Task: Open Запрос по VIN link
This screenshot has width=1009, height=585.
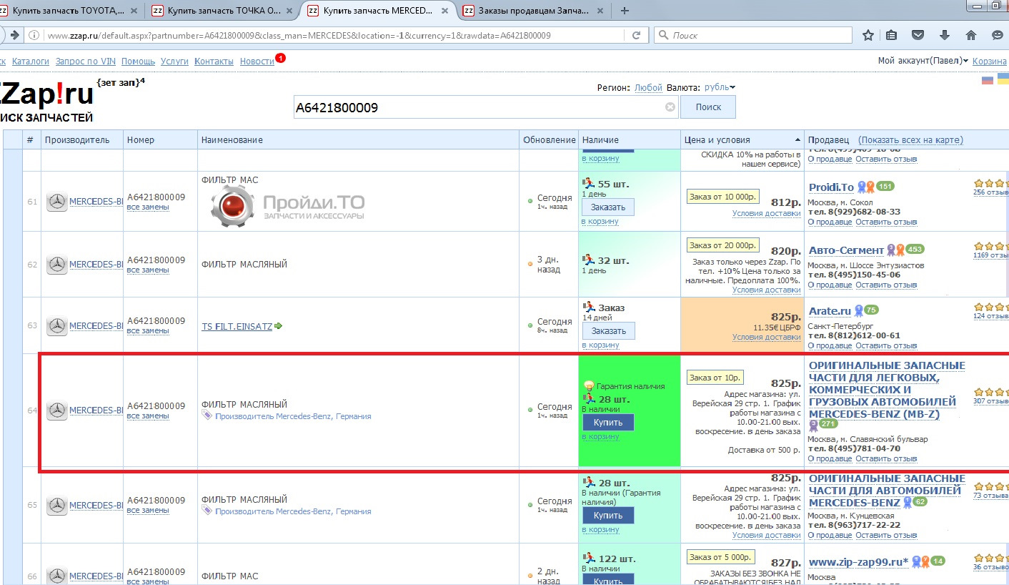Action: point(86,62)
